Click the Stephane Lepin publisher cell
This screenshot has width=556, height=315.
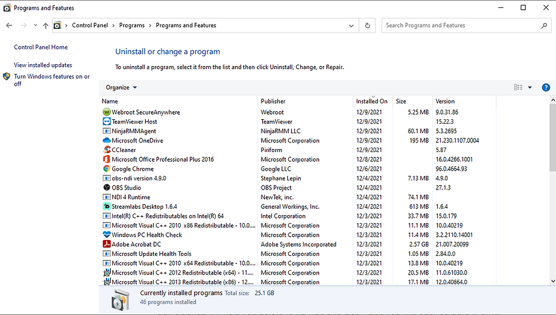click(x=281, y=178)
